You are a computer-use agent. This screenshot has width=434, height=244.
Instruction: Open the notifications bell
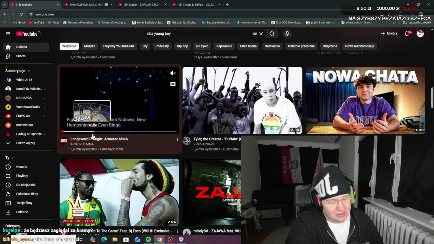408,34
